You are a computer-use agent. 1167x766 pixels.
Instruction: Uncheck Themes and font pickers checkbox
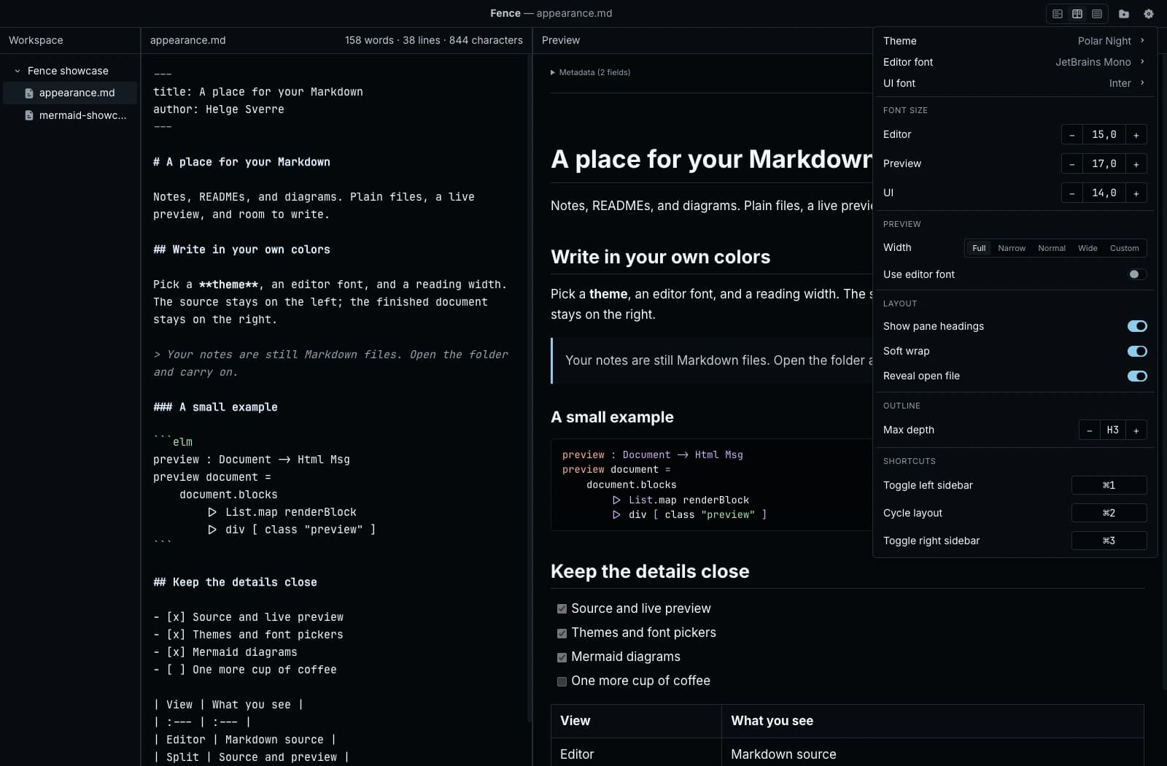click(562, 633)
